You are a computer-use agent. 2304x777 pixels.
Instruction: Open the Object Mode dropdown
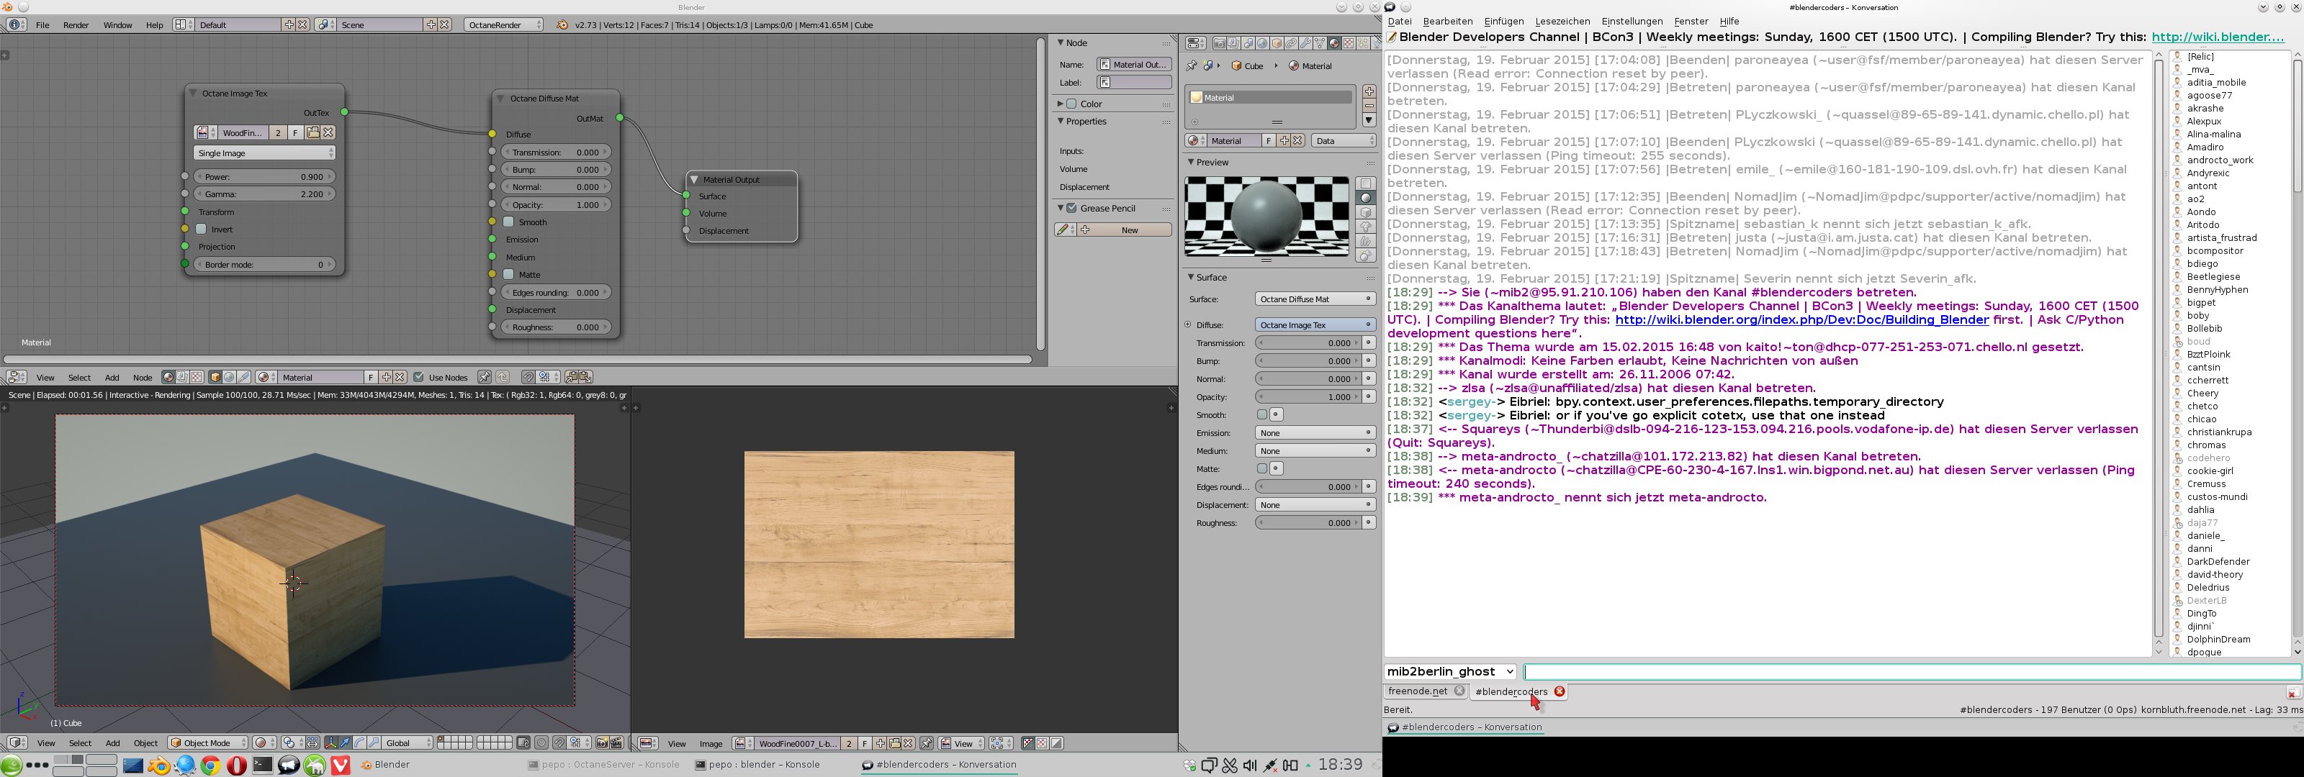click(207, 743)
